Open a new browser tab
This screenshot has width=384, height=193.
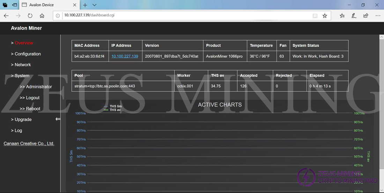point(85,5)
